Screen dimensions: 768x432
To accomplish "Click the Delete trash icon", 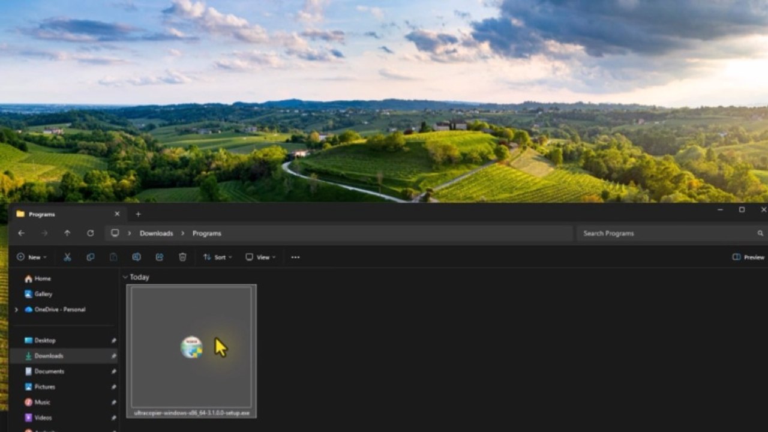I will tap(182, 257).
